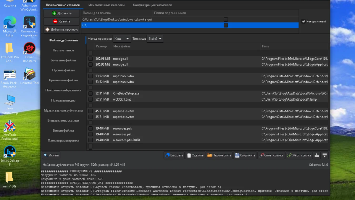Switch to Включённые каталоги tab
The image size is (355, 200).
(x=63, y=5)
